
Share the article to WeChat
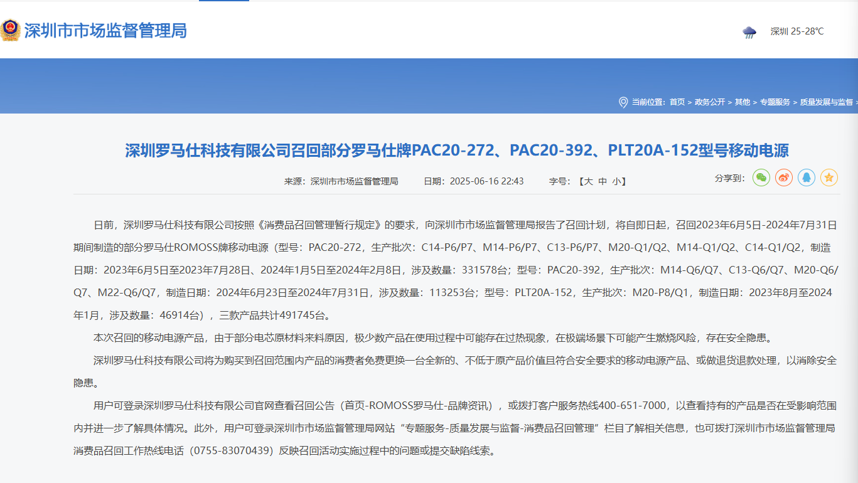pyautogui.click(x=761, y=178)
